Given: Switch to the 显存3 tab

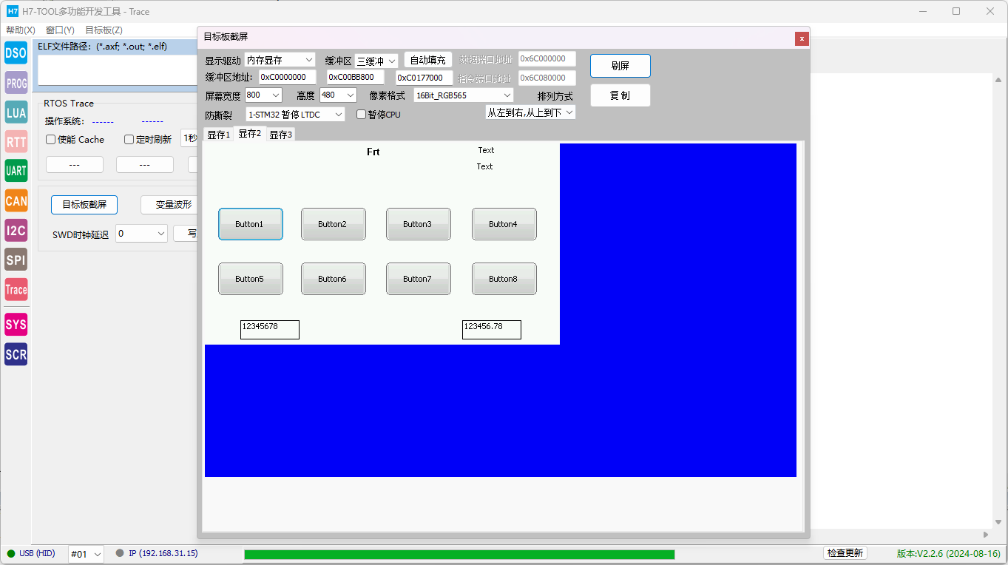Looking at the screenshot, I should pyautogui.click(x=280, y=135).
